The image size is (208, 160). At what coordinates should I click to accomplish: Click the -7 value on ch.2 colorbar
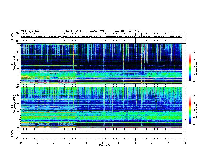click(x=194, y=124)
